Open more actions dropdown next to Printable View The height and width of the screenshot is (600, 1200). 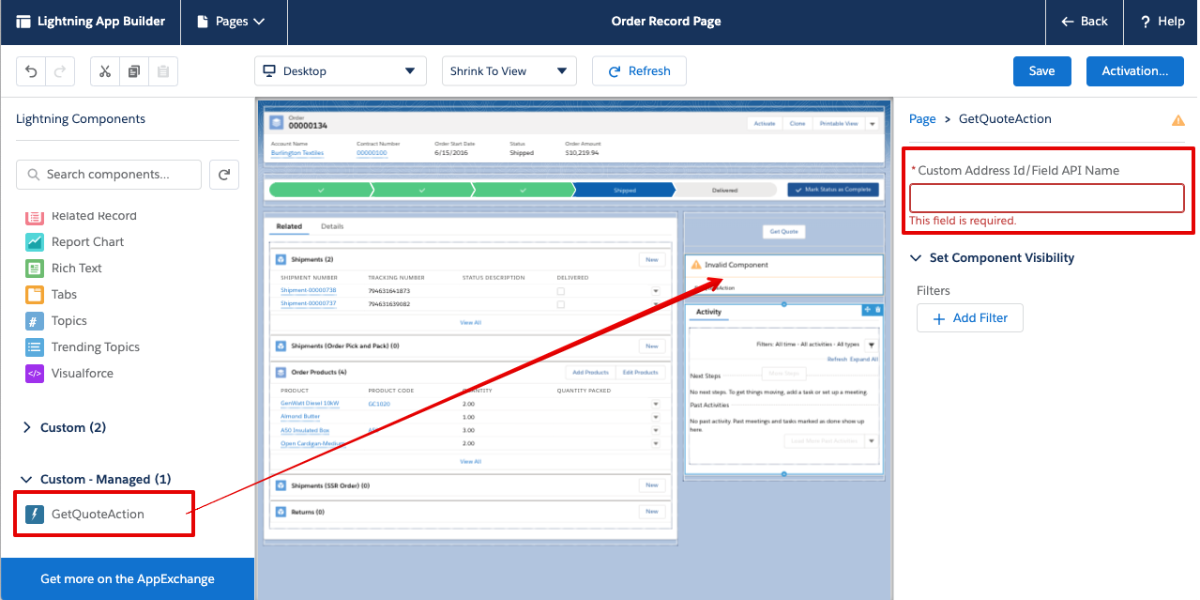(x=872, y=124)
